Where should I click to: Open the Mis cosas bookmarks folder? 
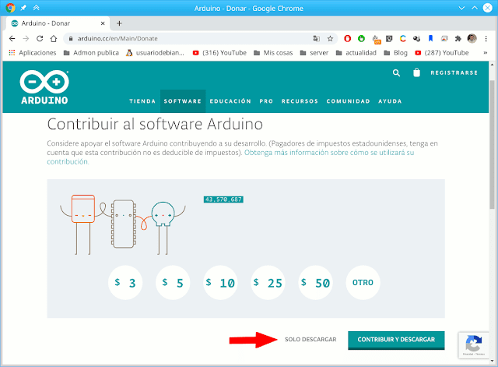273,53
